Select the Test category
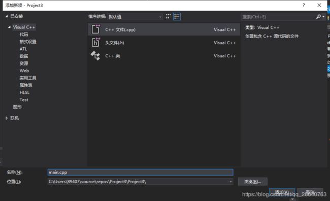330x201 pixels. coord(24,100)
